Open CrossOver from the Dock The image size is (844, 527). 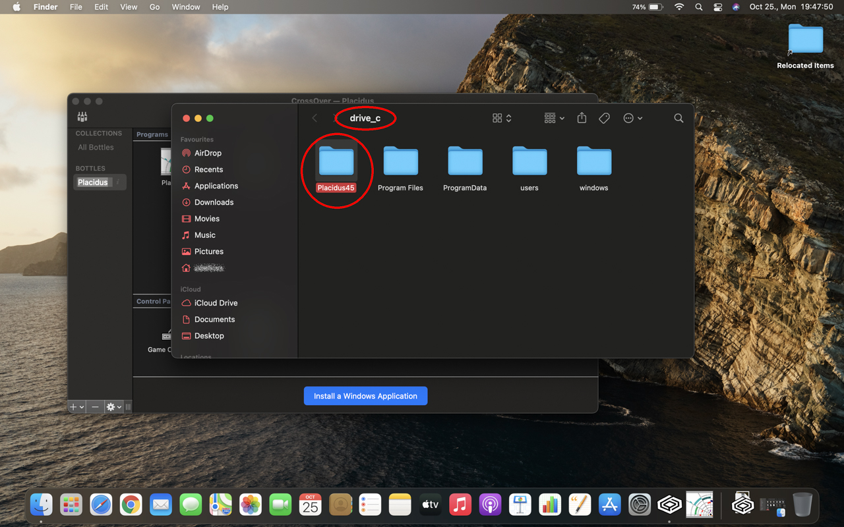[x=669, y=505]
